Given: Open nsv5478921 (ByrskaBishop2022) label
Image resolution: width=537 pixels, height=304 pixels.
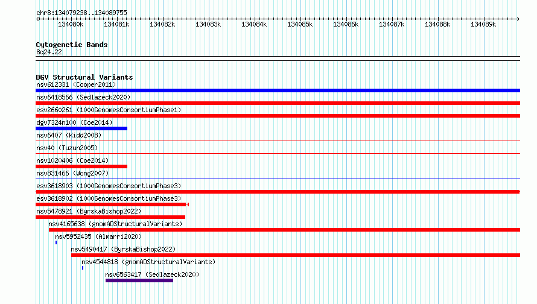Looking at the screenshot, I should click(x=89, y=211).
